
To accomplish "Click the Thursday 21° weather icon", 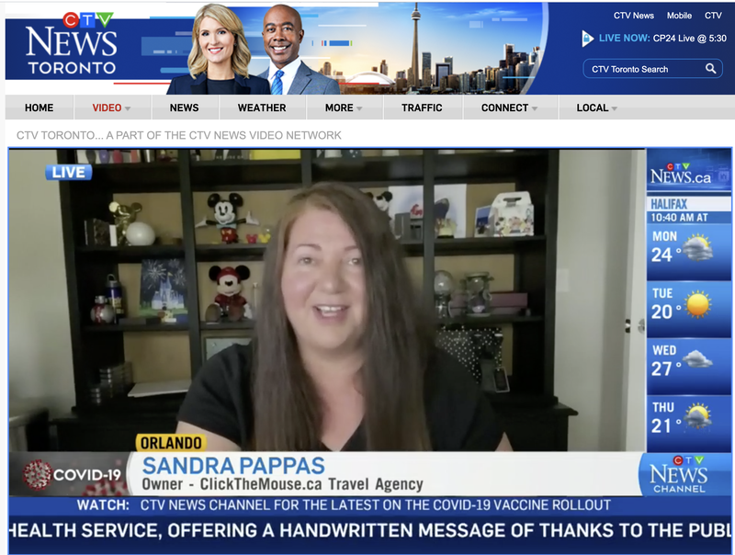I will 698,415.
